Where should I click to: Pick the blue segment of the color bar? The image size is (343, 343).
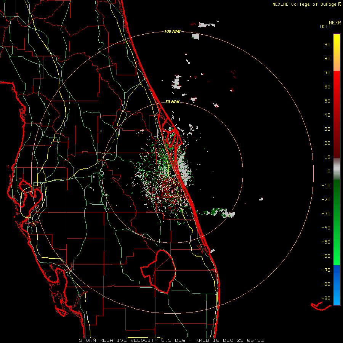pos(337,285)
